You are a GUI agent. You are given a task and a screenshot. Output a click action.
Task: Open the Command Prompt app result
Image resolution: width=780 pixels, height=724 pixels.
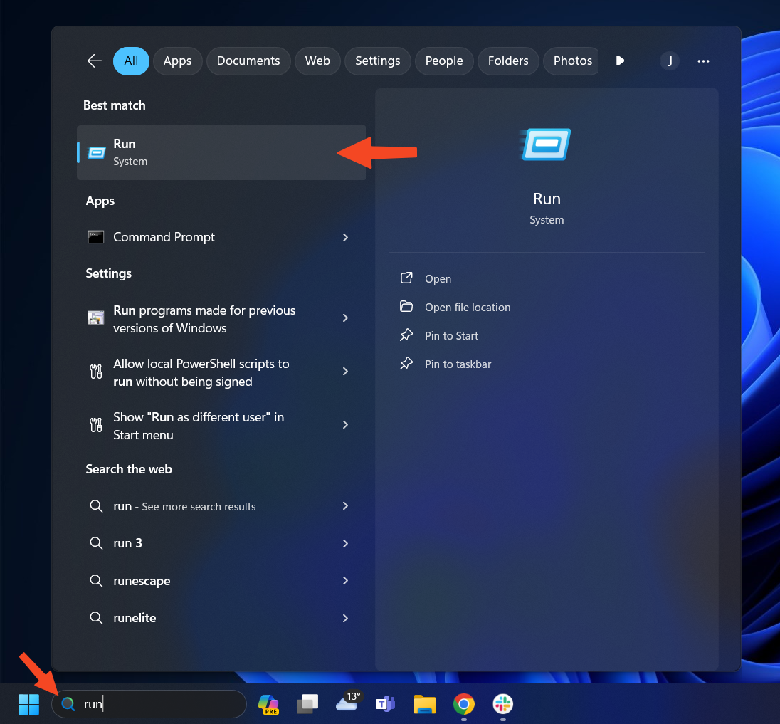pyautogui.click(x=221, y=237)
